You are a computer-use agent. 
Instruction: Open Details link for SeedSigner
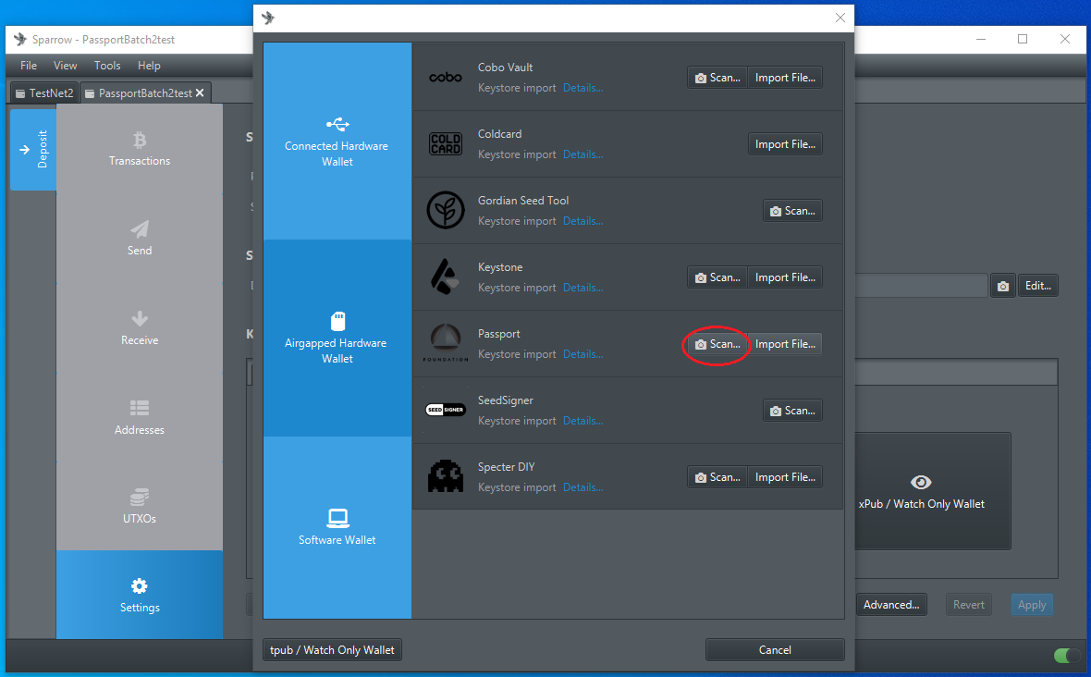[x=583, y=420]
